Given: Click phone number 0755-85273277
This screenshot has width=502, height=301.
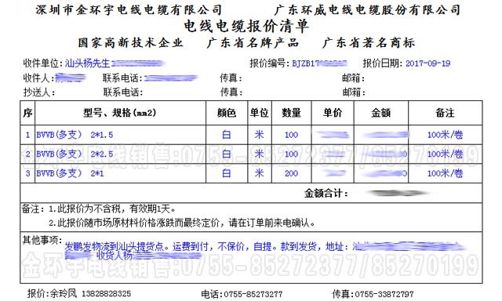Looking at the screenshot, I should [253, 294].
